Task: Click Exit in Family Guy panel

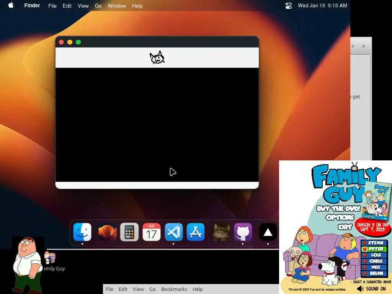Action: 345,227
